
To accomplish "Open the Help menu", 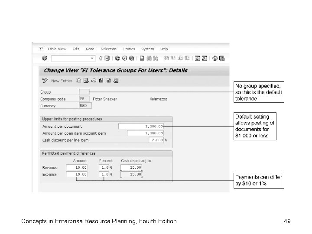I will pyautogui.click(x=164, y=49).
